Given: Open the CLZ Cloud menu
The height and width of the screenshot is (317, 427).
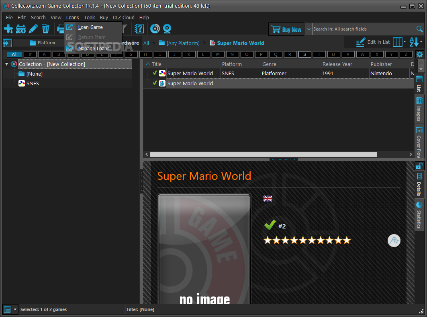Looking at the screenshot, I should 124,17.
